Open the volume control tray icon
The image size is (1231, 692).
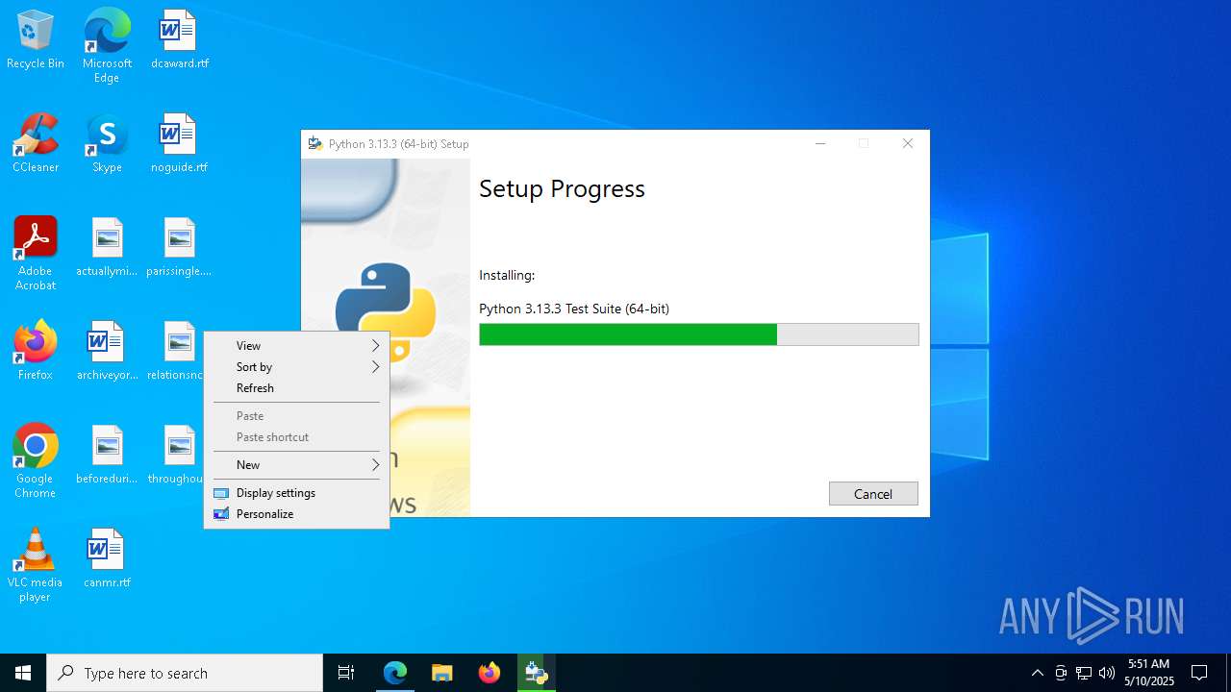[x=1107, y=673]
